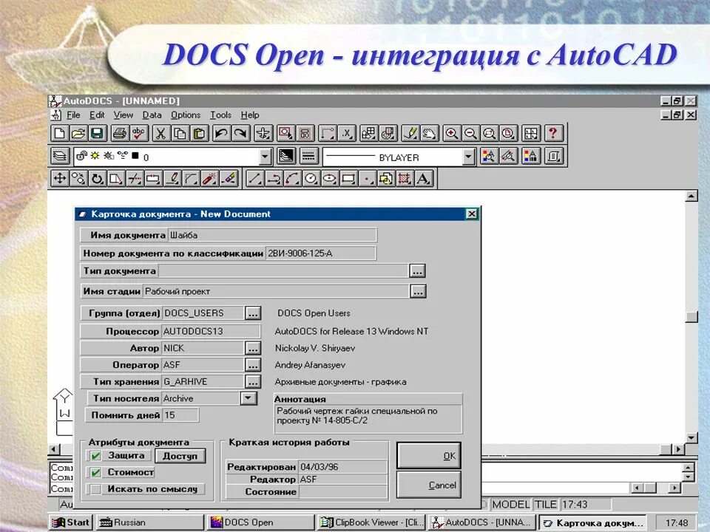Open the Windows Start button
This screenshot has height=532, width=710.
(x=71, y=522)
